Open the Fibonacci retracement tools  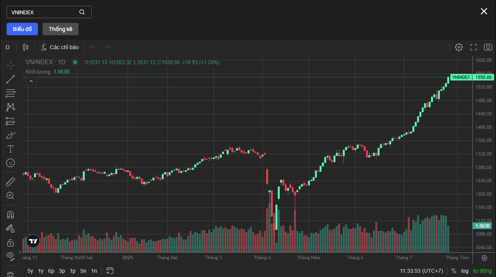tap(11, 93)
